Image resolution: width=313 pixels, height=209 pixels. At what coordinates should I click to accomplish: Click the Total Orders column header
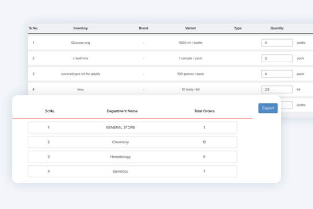click(x=204, y=111)
